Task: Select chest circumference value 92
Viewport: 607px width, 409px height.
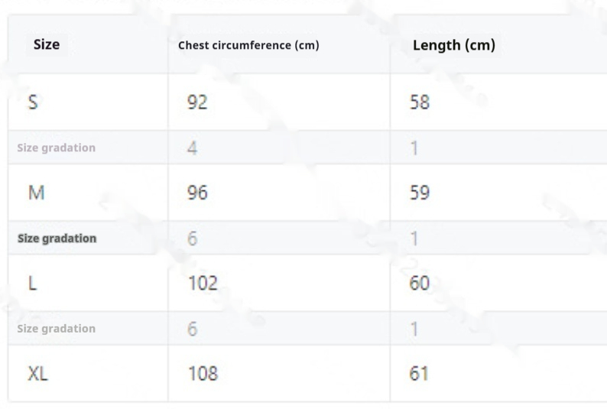Action: point(197,102)
